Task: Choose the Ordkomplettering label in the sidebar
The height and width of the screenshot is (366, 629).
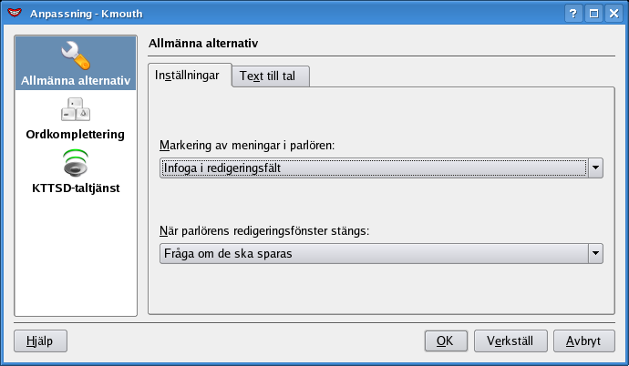Action: (x=75, y=134)
